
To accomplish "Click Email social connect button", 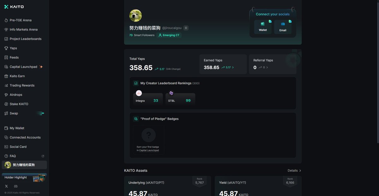I will (283, 27).
